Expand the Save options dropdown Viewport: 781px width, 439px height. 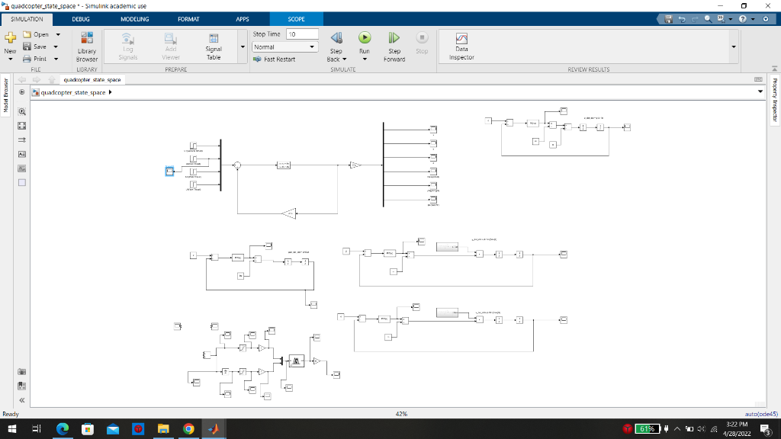(x=56, y=46)
